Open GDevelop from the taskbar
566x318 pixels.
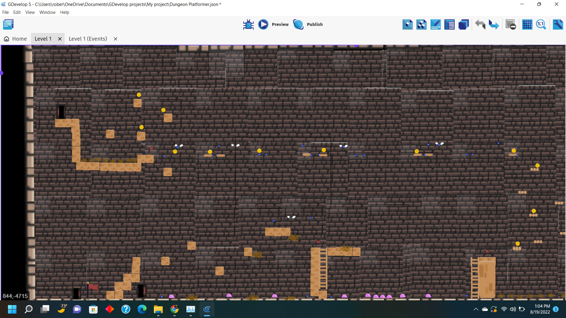click(207, 309)
